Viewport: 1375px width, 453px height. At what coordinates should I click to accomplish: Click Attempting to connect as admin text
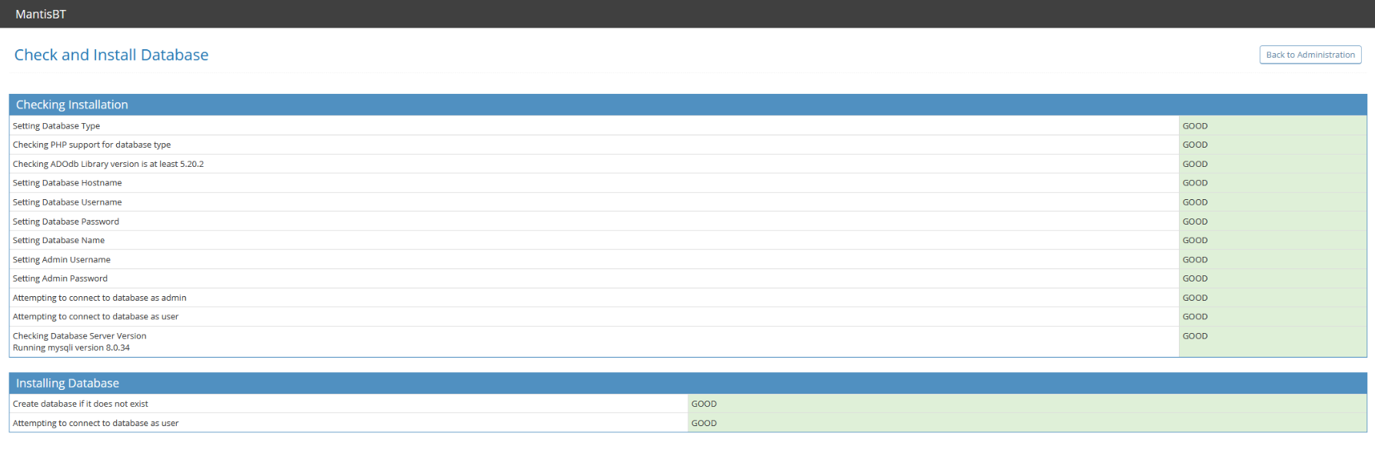click(99, 298)
